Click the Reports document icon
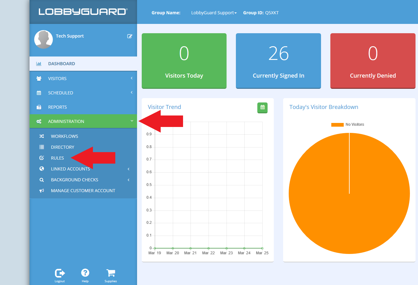The image size is (418, 285). click(39, 107)
